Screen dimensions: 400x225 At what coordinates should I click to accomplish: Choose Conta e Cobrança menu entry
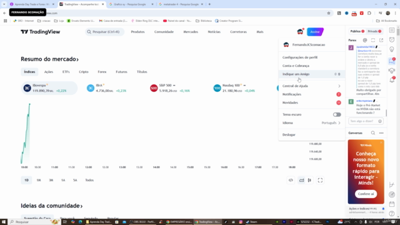coord(311,66)
